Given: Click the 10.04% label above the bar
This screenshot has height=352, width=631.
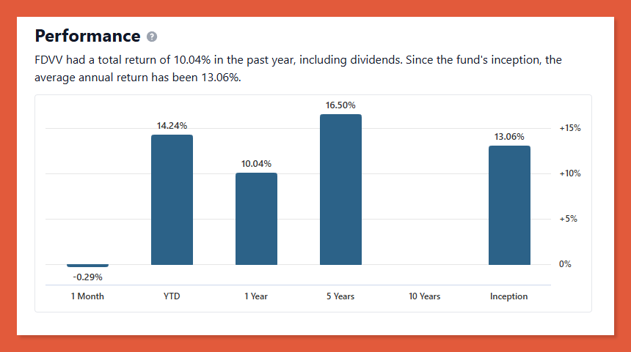Looking at the screenshot, I should (256, 163).
